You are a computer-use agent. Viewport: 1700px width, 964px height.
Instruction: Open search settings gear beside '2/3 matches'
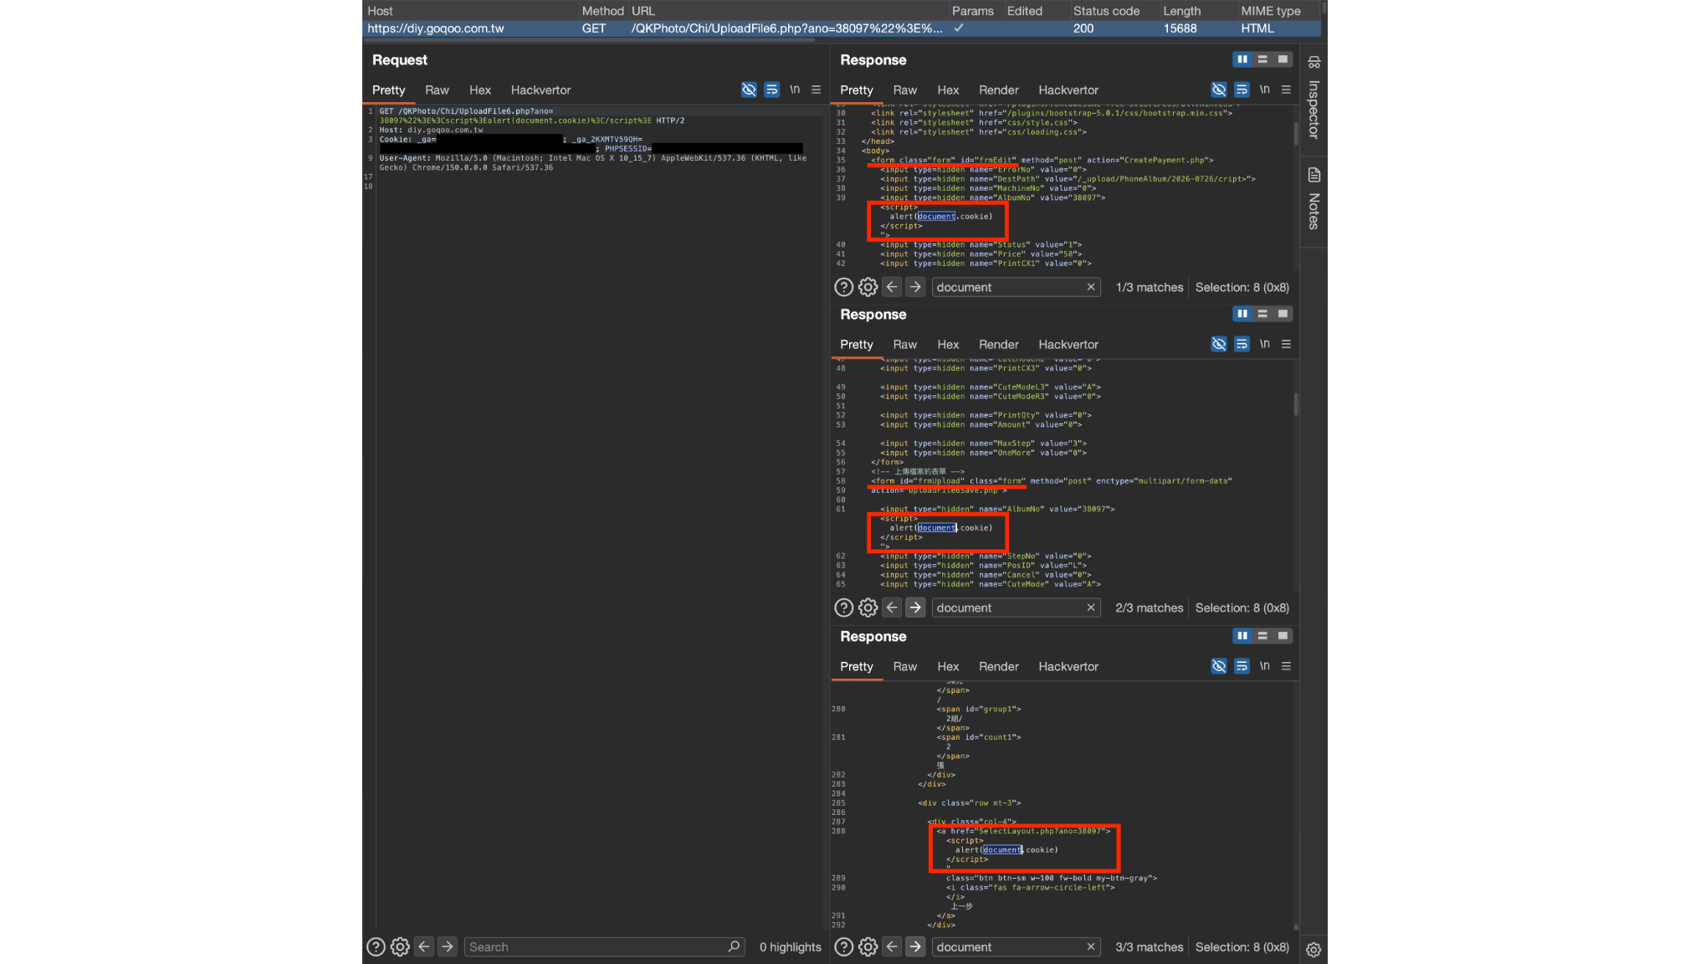coord(868,608)
